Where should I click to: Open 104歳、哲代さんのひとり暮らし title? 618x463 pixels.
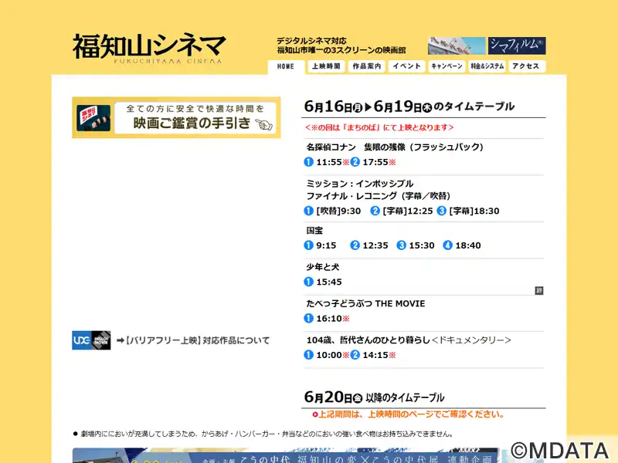click(x=409, y=340)
